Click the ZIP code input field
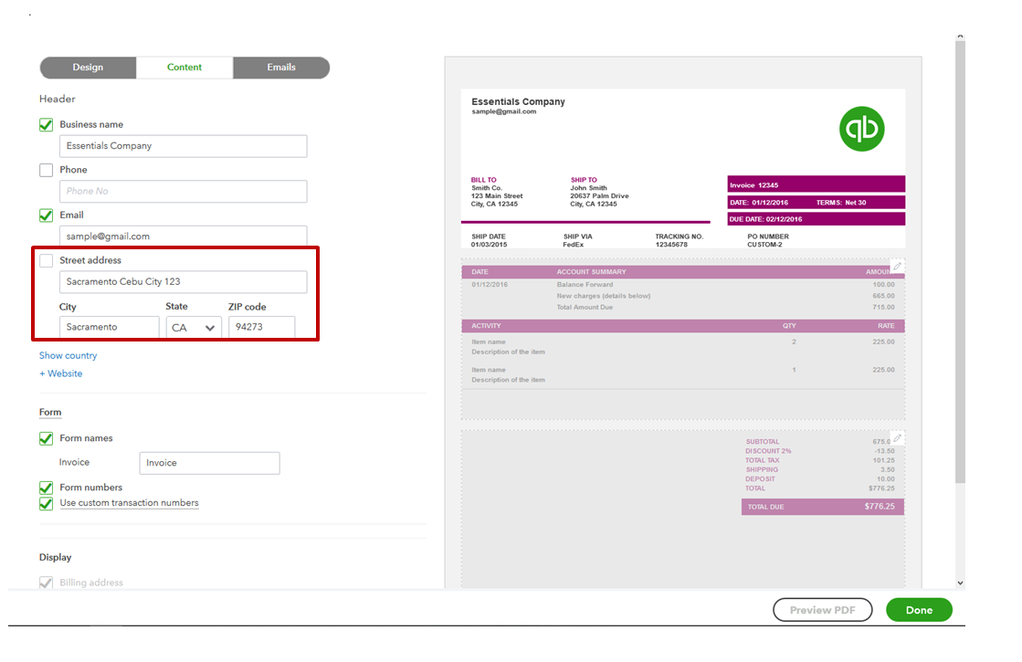1022x662 pixels. point(261,327)
